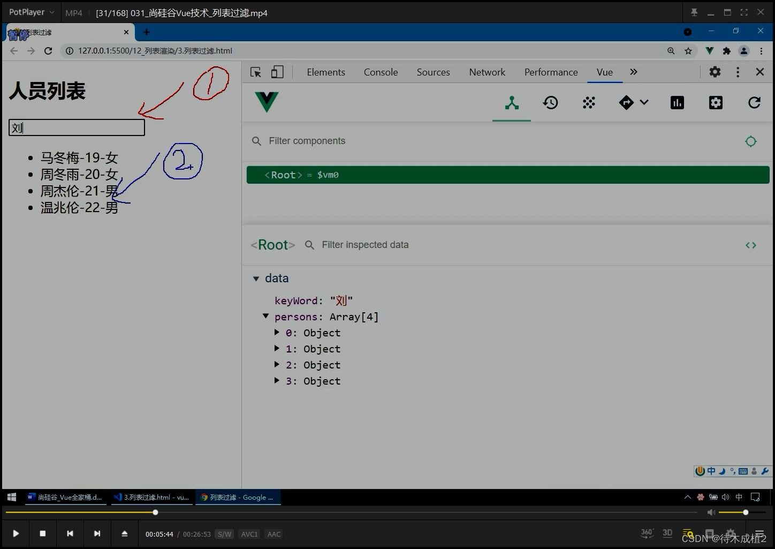Click the browser address bar URL
This screenshot has width=775, height=549.
(x=155, y=51)
